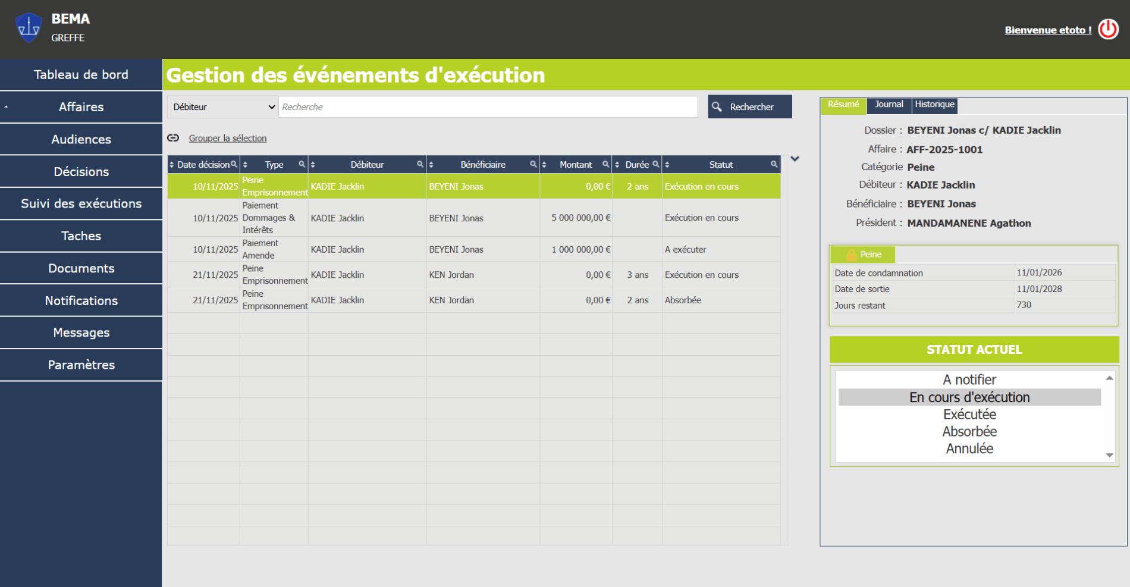Open Suivi des exécutions in sidebar
1130x587 pixels.
[81, 203]
